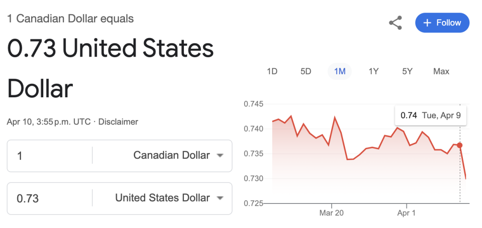The height and width of the screenshot is (228, 482).
Task: Click the Mar 20 axis label
Action: tap(332, 213)
